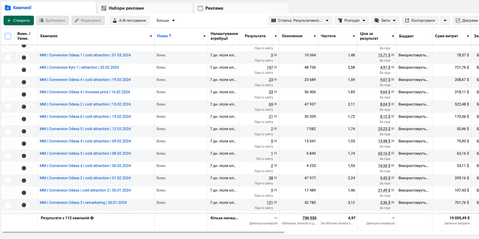Click the Звіти report icon
The image size is (479, 239).
coord(377,21)
